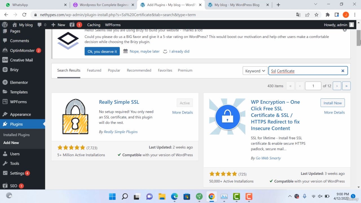Click the New content plus item

(x=58, y=25)
